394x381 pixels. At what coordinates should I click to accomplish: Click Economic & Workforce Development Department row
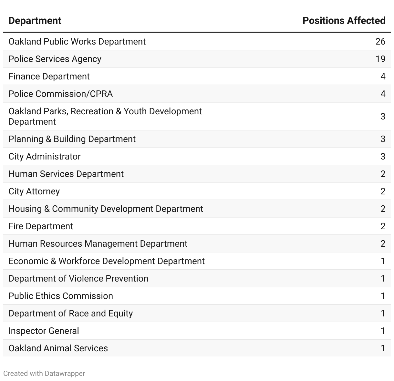(197, 261)
